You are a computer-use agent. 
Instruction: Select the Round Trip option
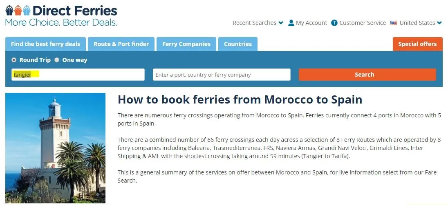pos(14,60)
